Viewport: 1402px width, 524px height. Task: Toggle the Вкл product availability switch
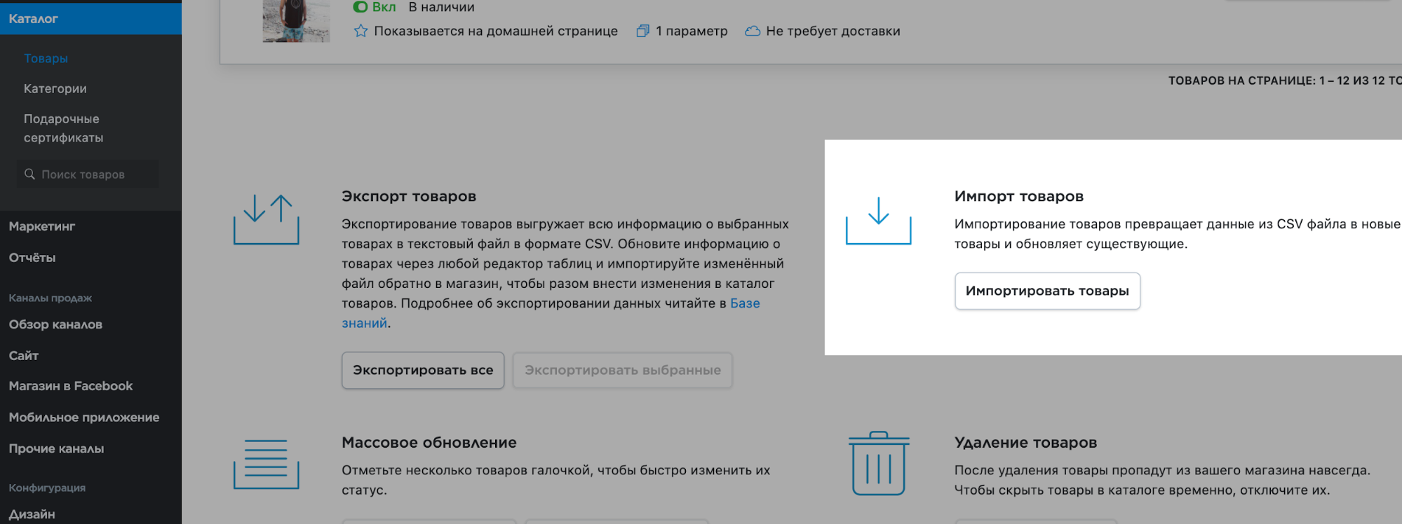360,7
